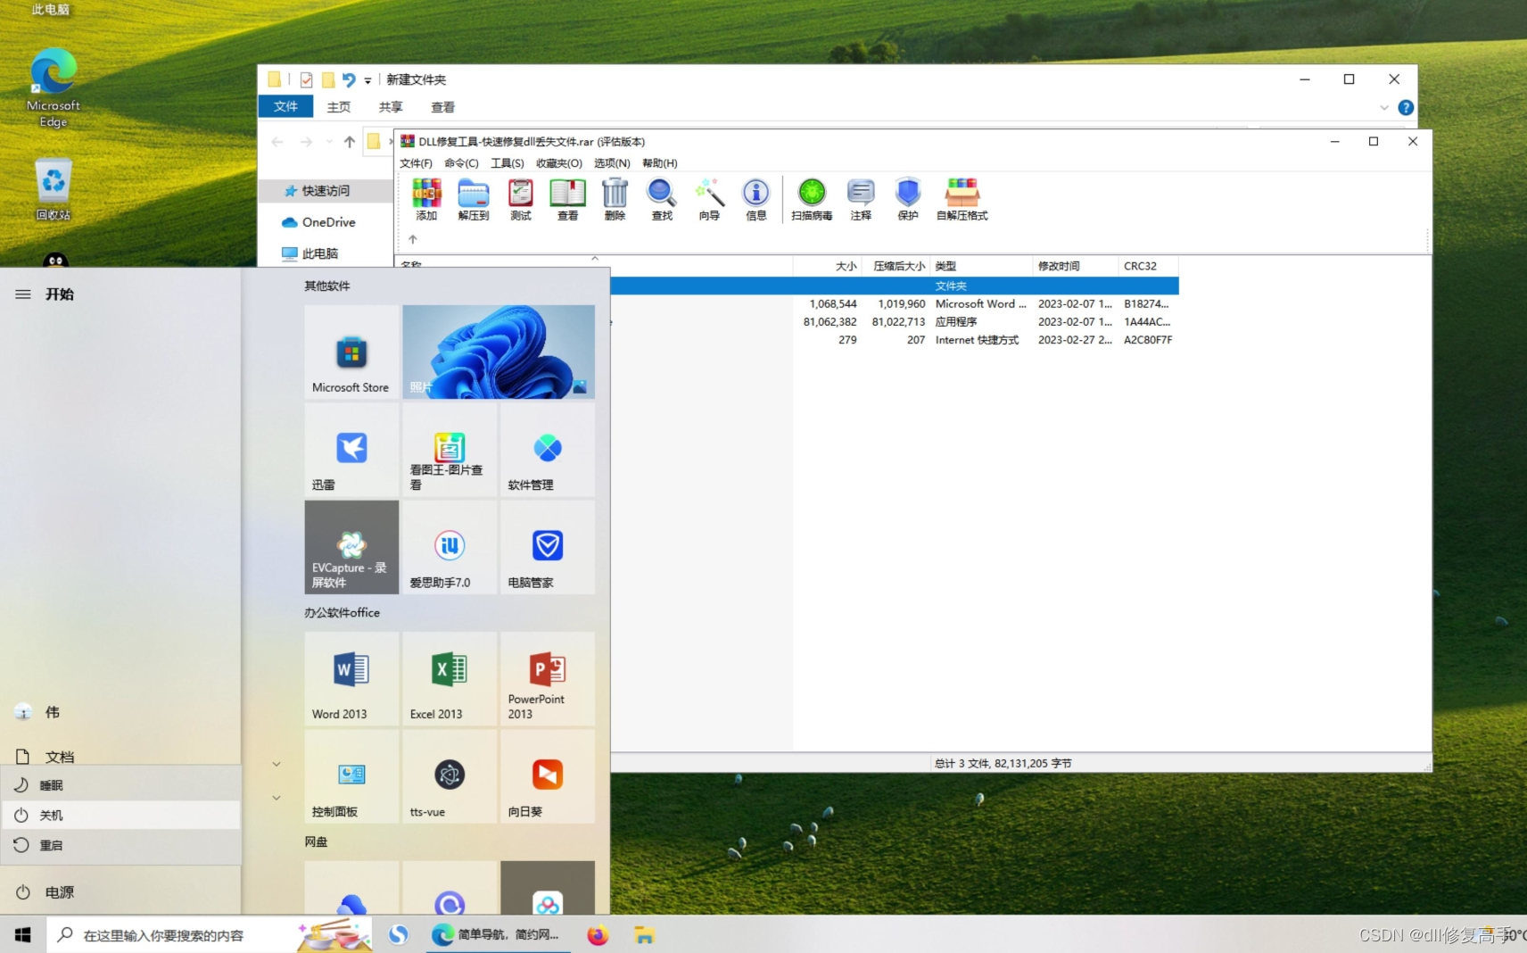Expand the Explorer ribbon chevron

(1384, 108)
